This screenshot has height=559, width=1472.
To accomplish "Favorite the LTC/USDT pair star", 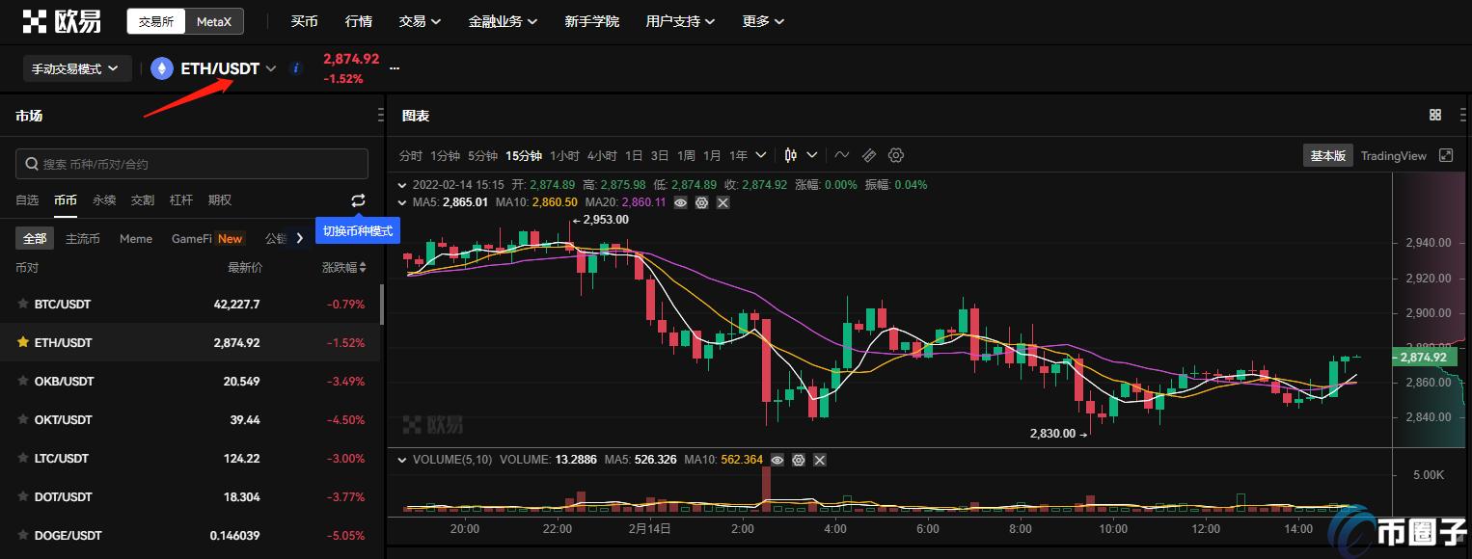I will (23, 458).
